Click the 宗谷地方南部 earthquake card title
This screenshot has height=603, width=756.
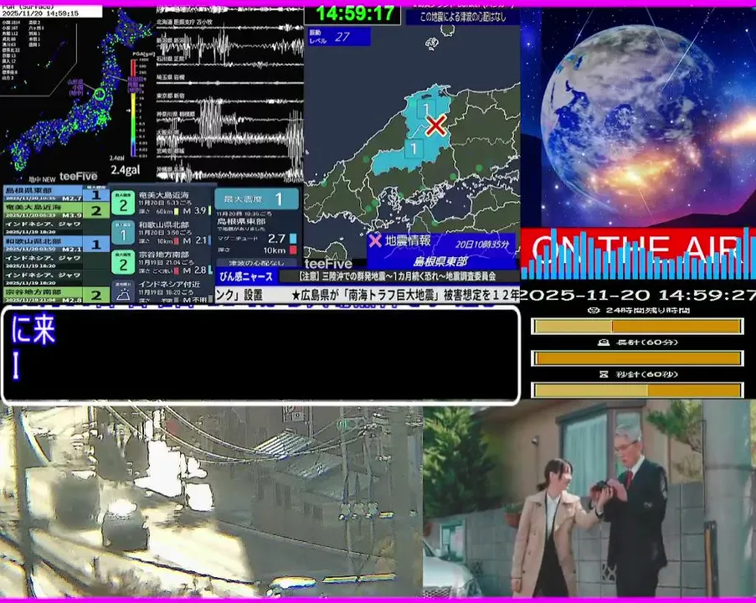click(x=164, y=255)
